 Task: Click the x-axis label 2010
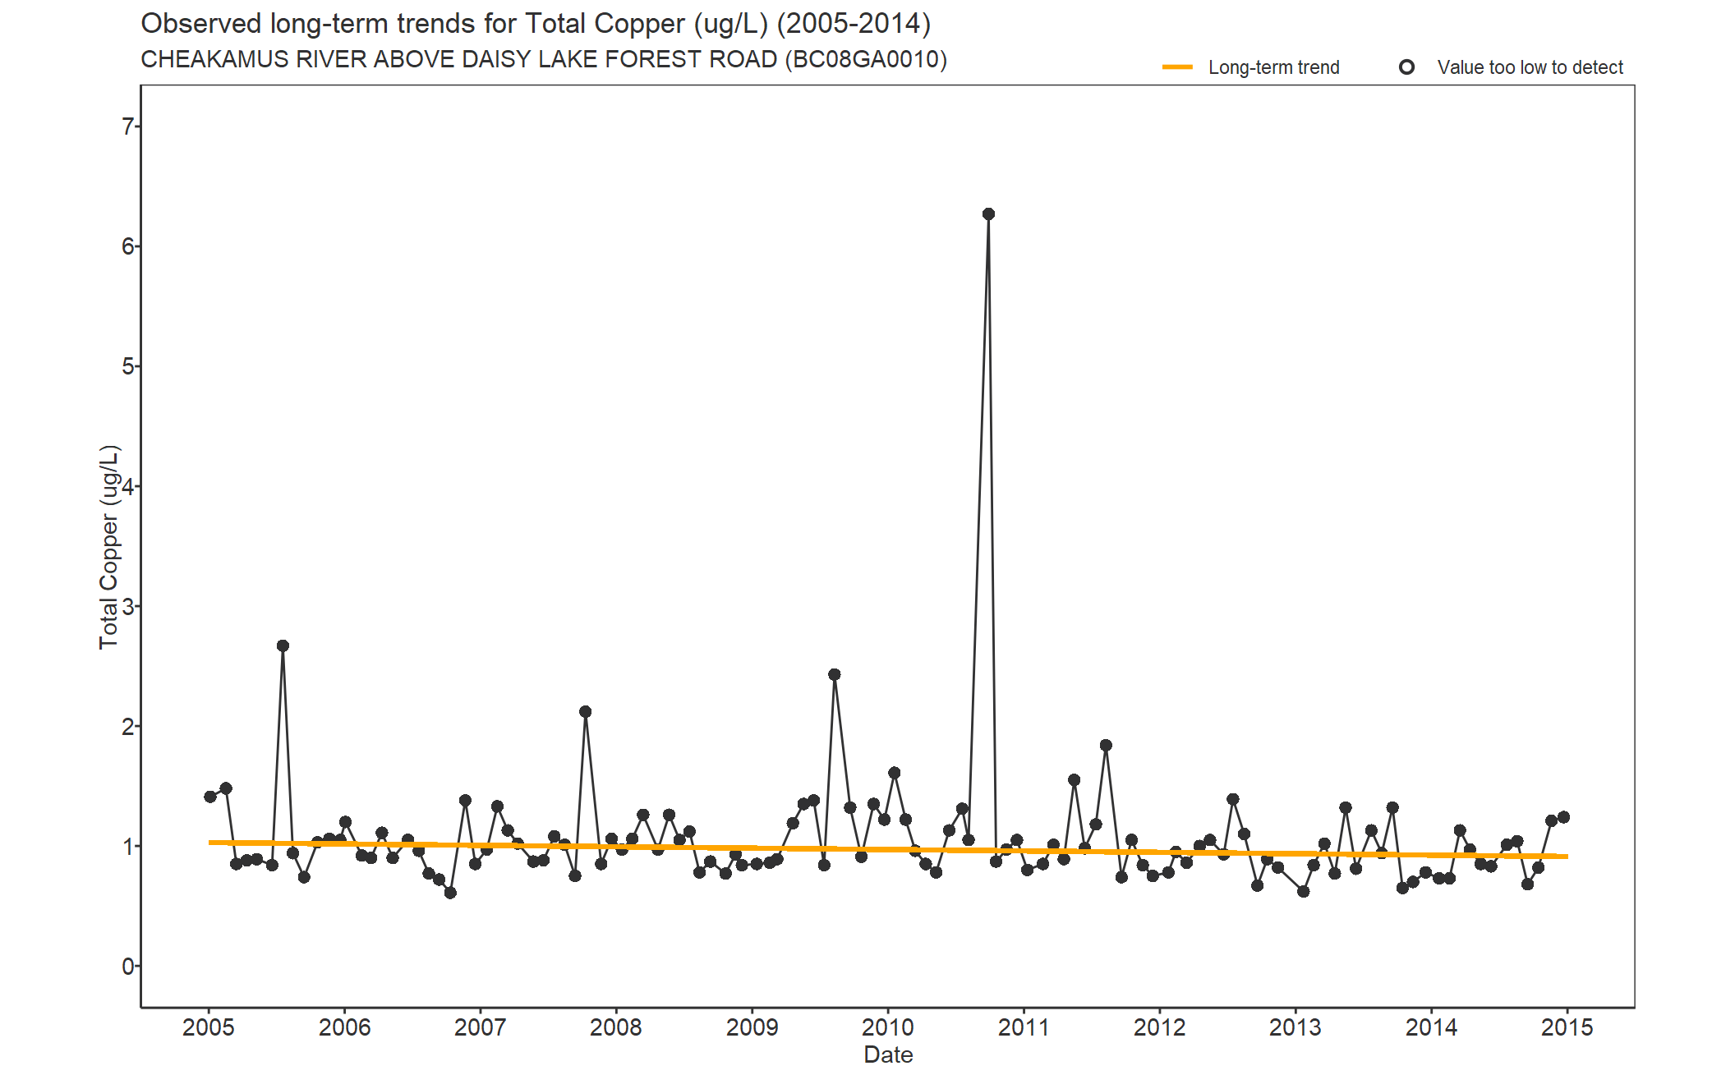pos(888,1027)
